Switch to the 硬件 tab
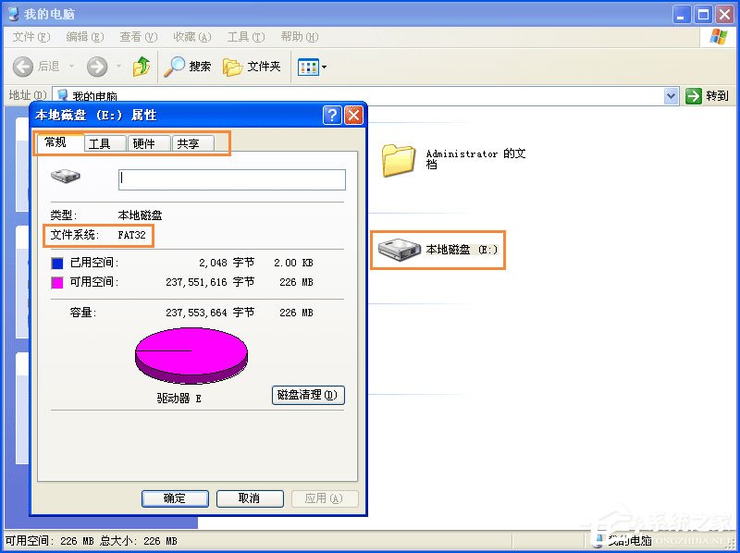 click(144, 142)
